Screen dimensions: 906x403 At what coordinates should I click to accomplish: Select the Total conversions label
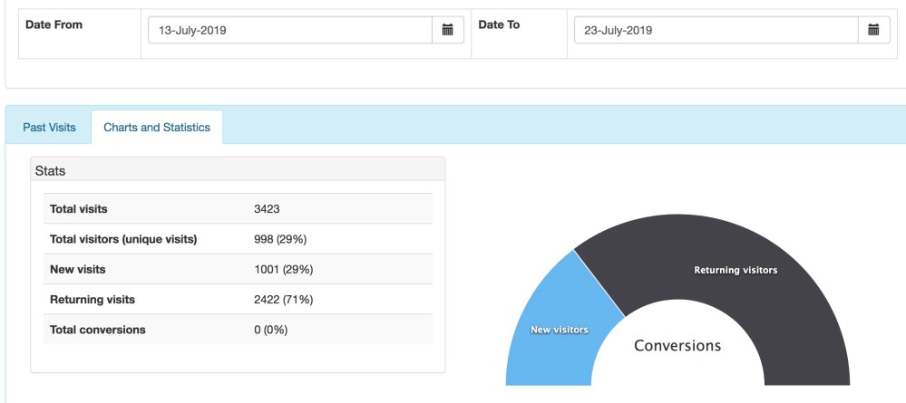coord(98,330)
